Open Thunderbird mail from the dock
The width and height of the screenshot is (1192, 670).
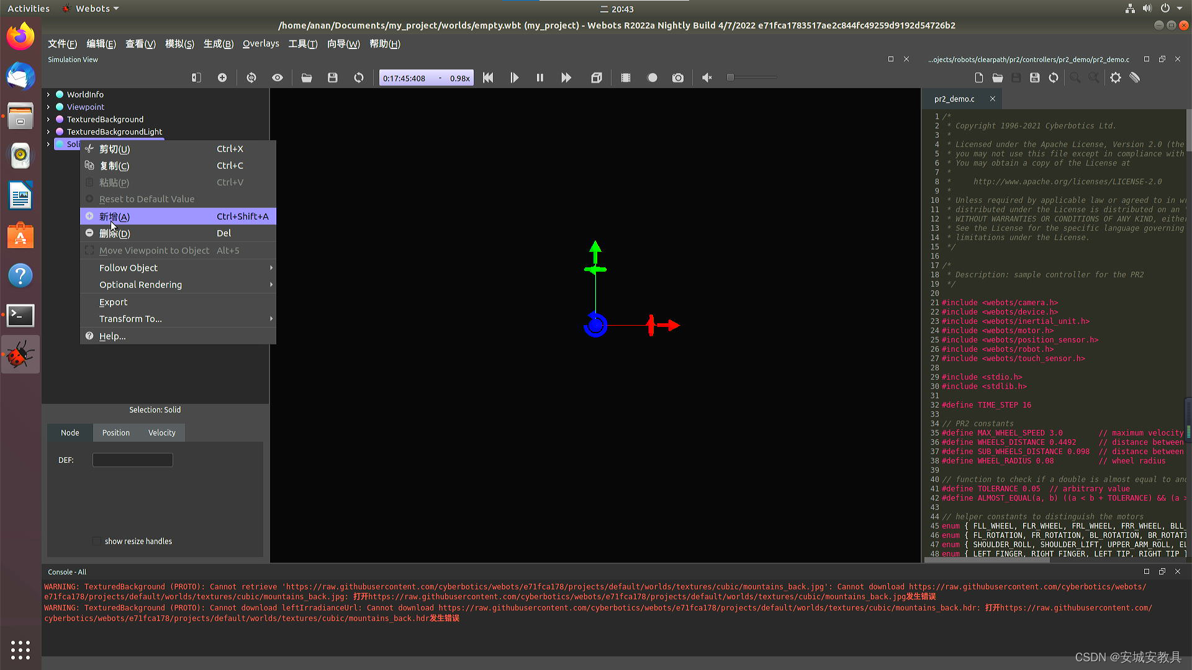click(20, 76)
